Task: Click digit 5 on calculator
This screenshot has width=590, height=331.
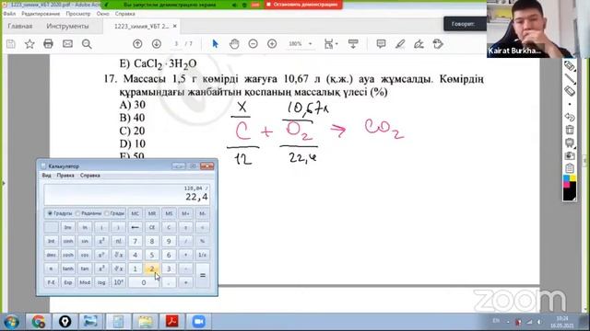Action: tap(152, 255)
